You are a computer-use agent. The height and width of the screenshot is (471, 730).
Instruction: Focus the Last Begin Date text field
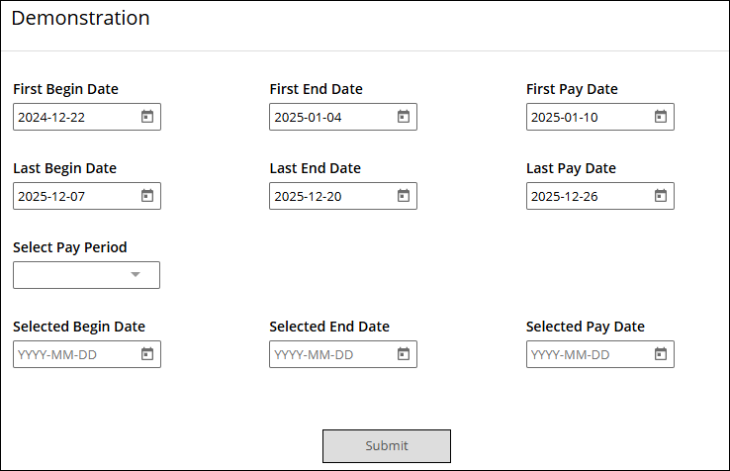click(x=87, y=196)
